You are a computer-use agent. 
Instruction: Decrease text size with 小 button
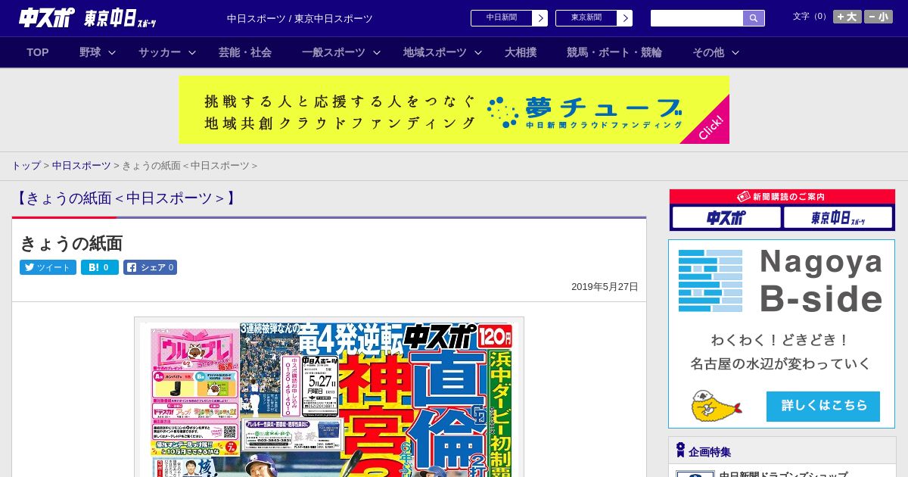878,17
